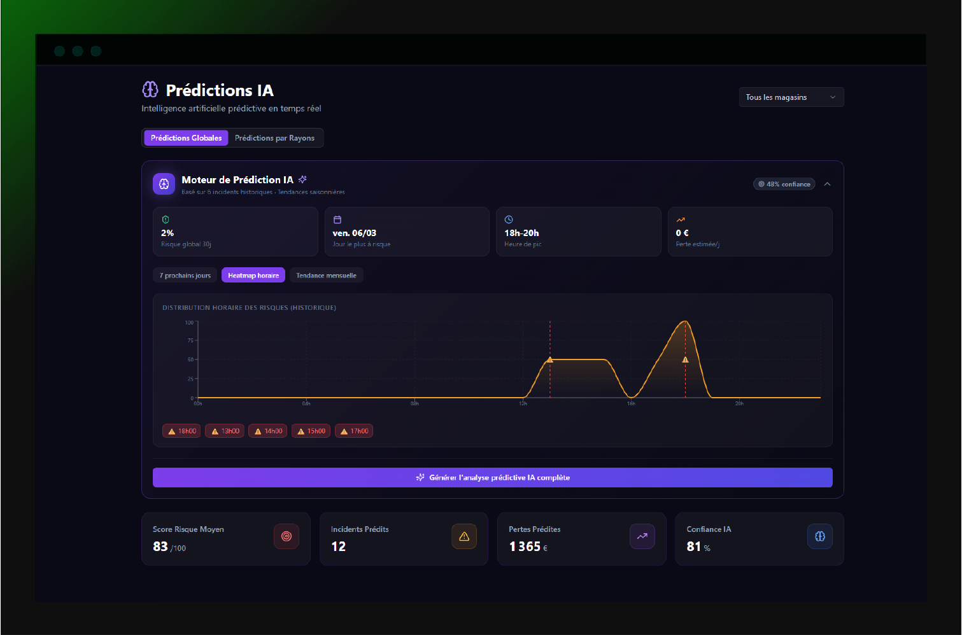Click the clock icon above 18h-20h

(509, 220)
